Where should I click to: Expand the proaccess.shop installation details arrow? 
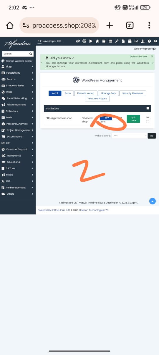point(148,117)
